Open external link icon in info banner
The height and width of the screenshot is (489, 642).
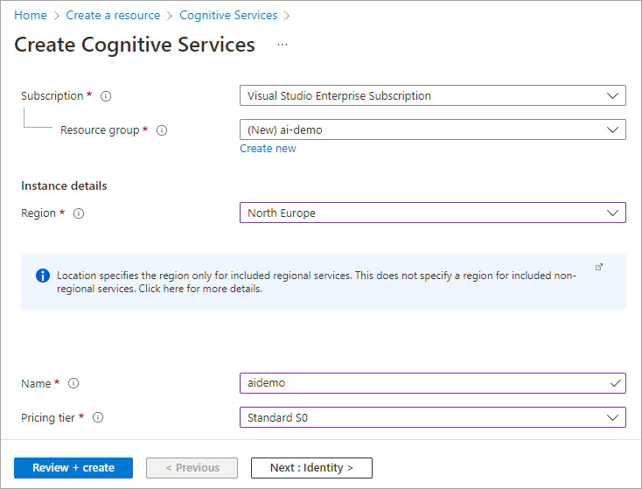tap(599, 267)
